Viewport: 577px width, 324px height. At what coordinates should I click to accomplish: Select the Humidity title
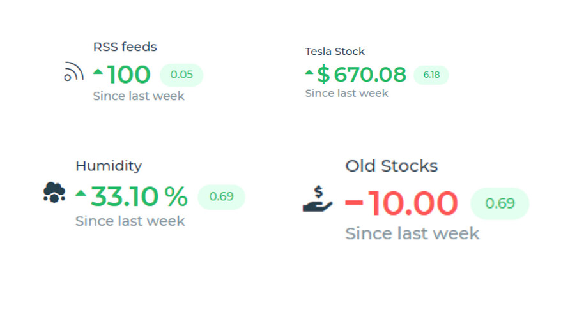tap(109, 166)
